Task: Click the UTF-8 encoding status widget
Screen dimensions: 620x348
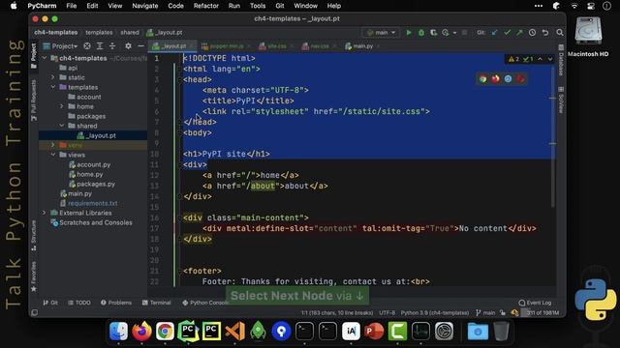Action: tap(387, 313)
